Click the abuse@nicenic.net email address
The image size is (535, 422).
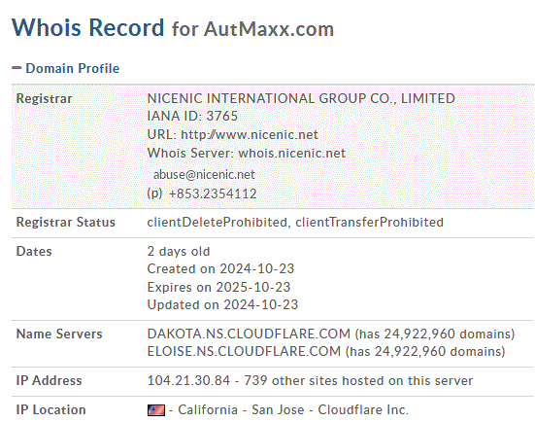[x=204, y=175]
